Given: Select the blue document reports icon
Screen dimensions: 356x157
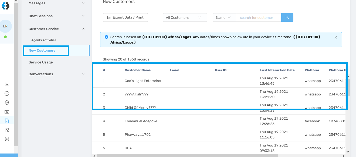Looking at the screenshot, I should (x=7, y=121).
